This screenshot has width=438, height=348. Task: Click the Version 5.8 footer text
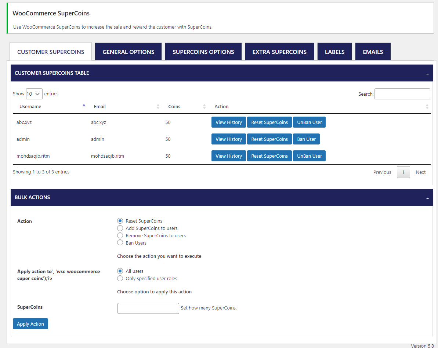[x=422, y=345]
